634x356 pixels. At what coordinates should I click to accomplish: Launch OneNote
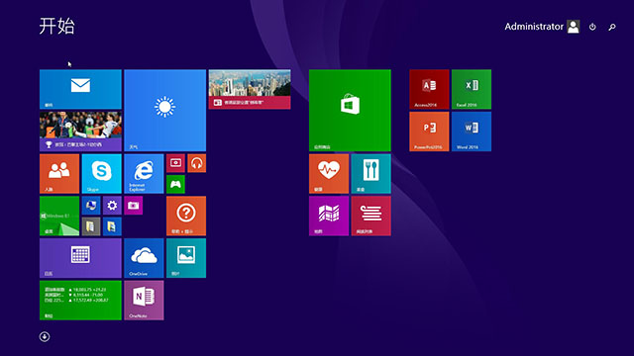tap(144, 301)
